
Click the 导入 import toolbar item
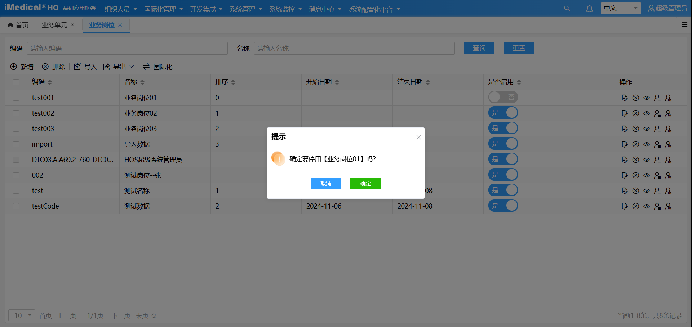pyautogui.click(x=85, y=67)
